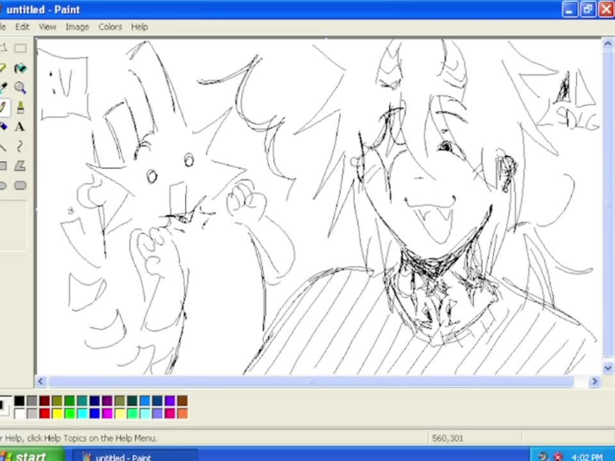
Task: Pick the dark red (maroon) swatch
Action: coord(44,401)
